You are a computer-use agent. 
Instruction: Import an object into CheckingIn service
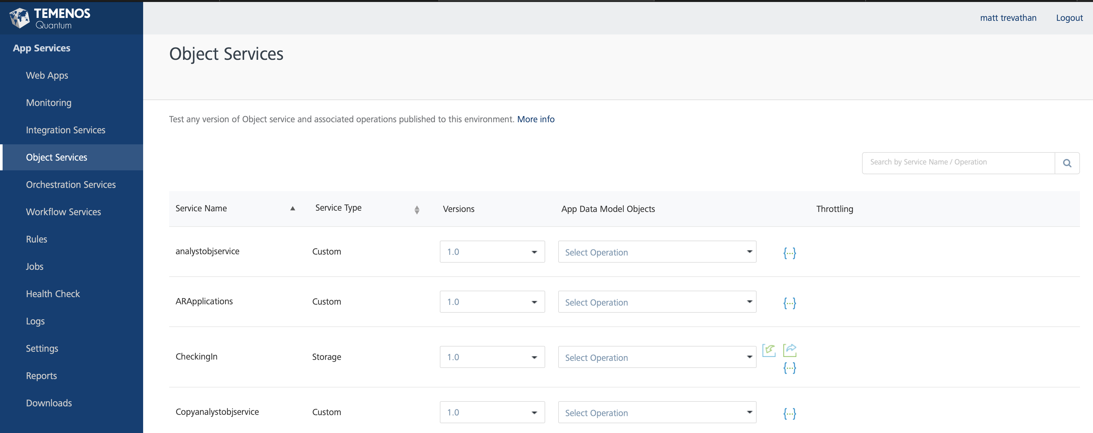[x=769, y=350]
